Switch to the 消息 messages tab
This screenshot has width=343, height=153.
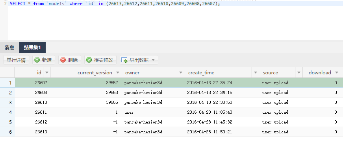click(x=9, y=48)
